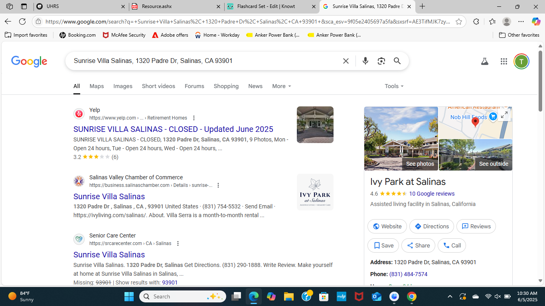This screenshot has height=306, width=545.
Task: Open 10 Google reviews link
Action: (x=432, y=194)
